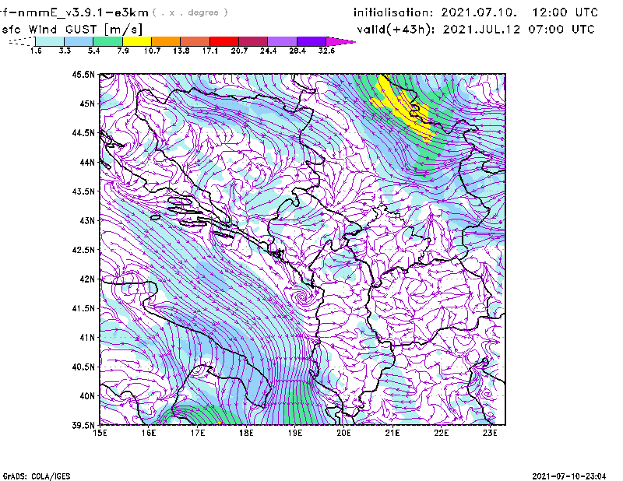623x481 pixels.
Task: Click the 43.5N latitude label
Action: tap(83, 191)
